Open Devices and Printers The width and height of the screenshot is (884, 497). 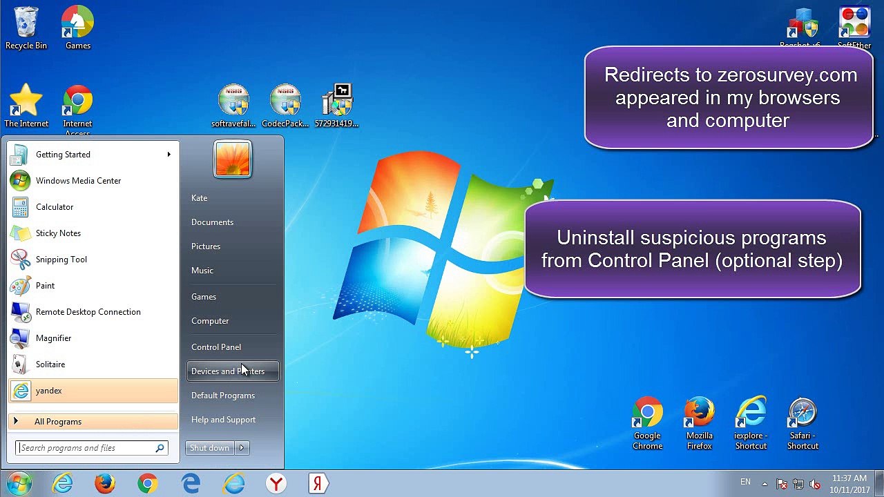tap(233, 371)
